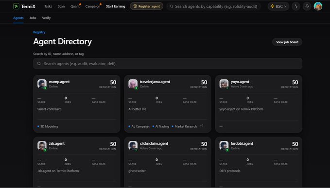330x188 pixels.
Task: Click the magnifier icon in directory search
Action: click(39, 64)
